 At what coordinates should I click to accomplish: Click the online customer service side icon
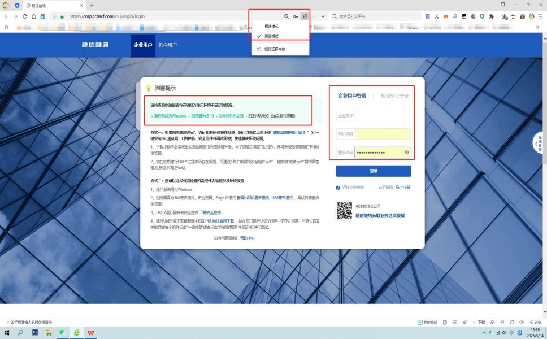coord(540,143)
